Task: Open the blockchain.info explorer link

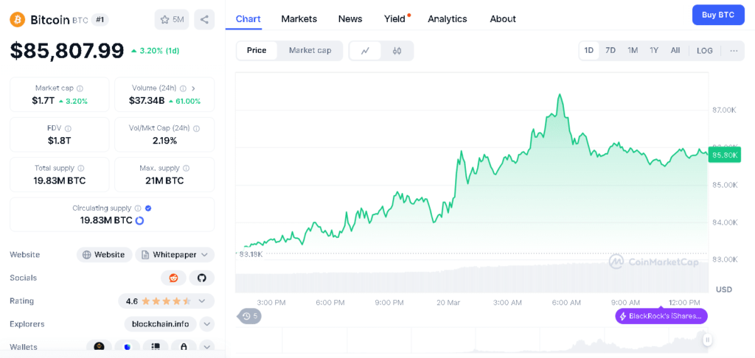Action: (x=160, y=324)
